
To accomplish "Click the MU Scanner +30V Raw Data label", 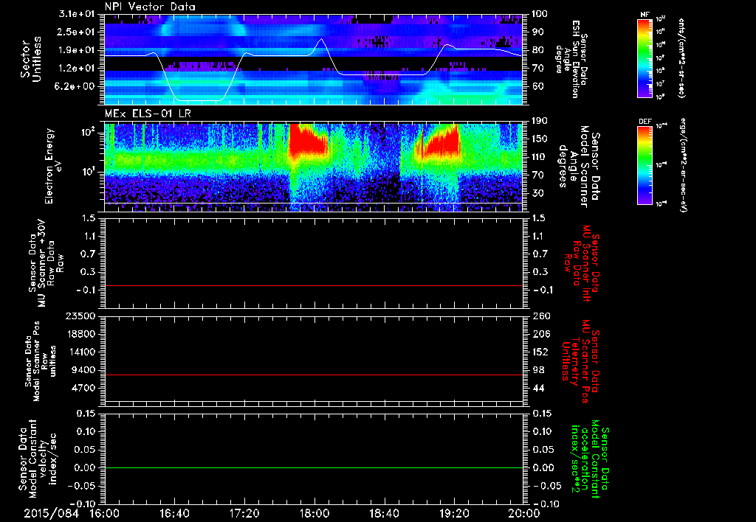I will tap(47, 263).
